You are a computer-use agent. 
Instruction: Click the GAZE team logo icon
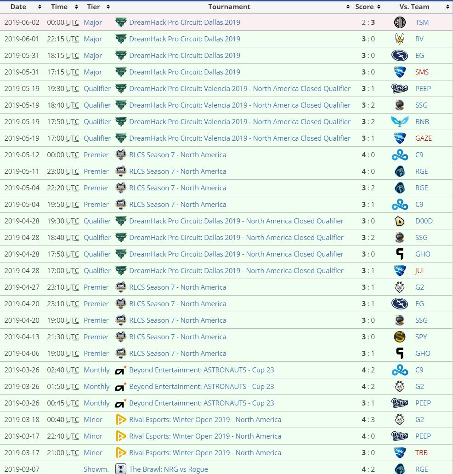coord(400,138)
